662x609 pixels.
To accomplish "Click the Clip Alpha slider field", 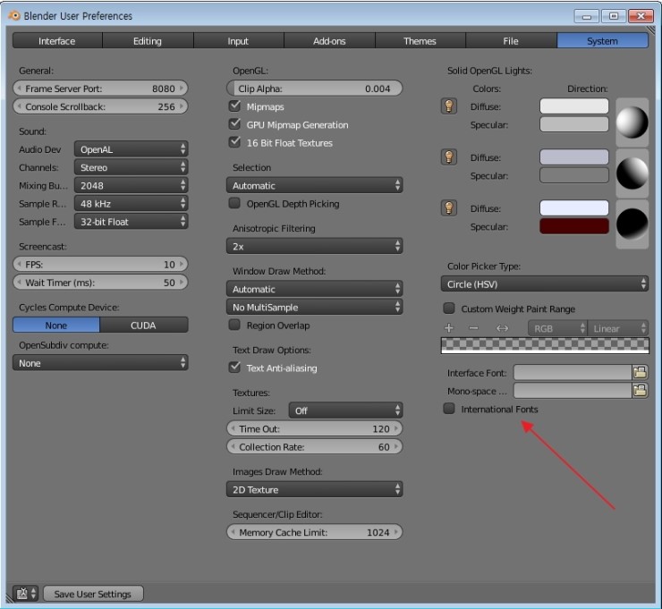I will point(315,89).
